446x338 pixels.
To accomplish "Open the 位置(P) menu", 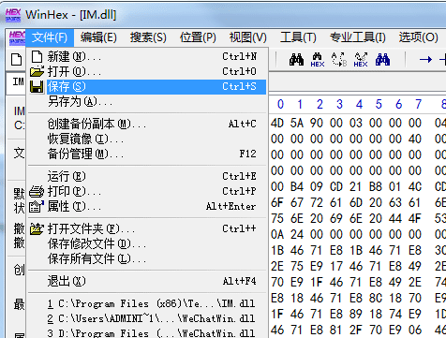I will coord(198,37).
